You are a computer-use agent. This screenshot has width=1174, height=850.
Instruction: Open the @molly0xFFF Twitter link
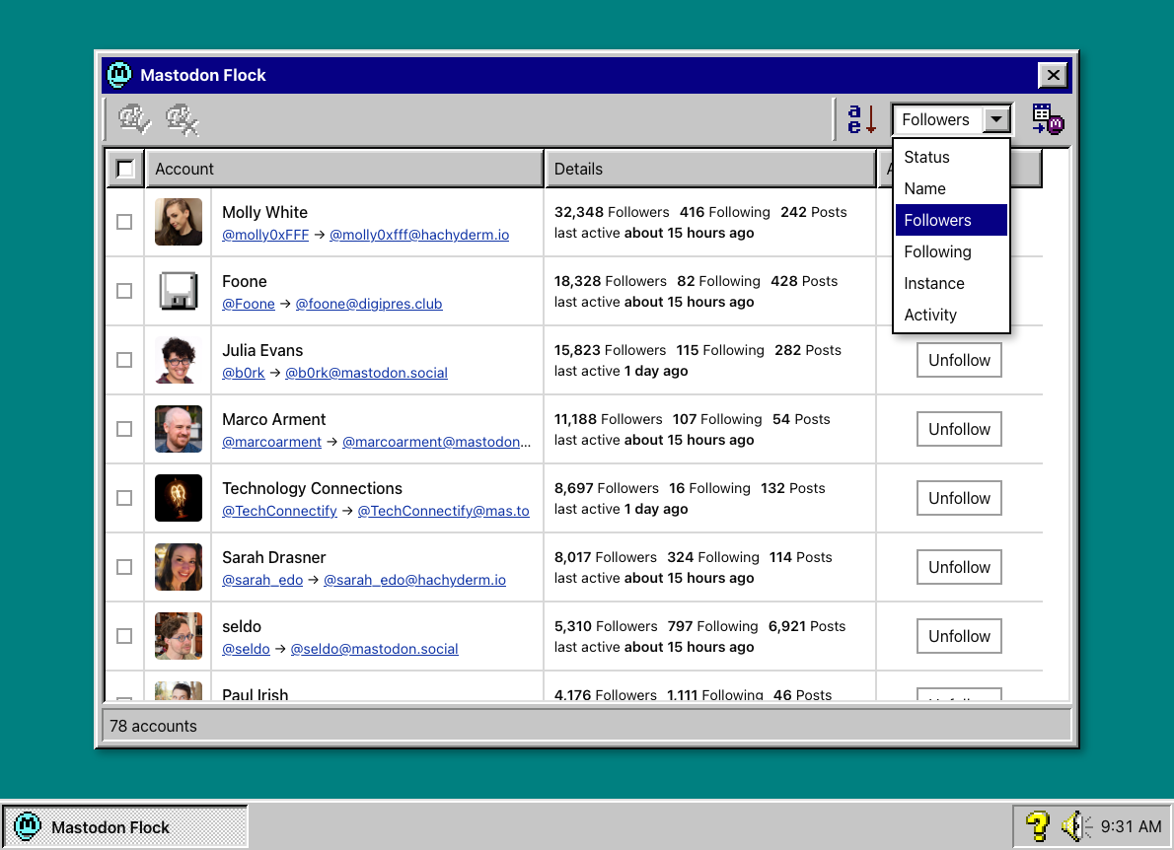(x=265, y=235)
